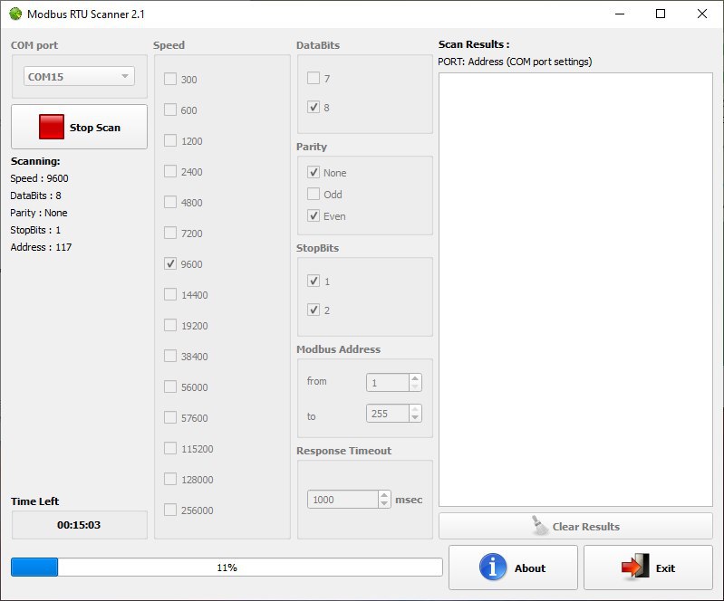
Task: Minimize the Modbus RTU Scanner window
Action: [x=620, y=14]
